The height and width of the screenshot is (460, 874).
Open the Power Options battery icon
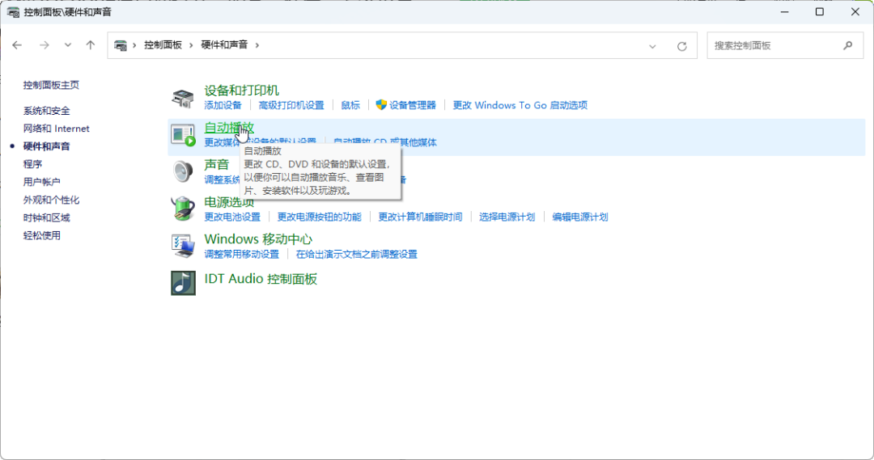click(183, 209)
